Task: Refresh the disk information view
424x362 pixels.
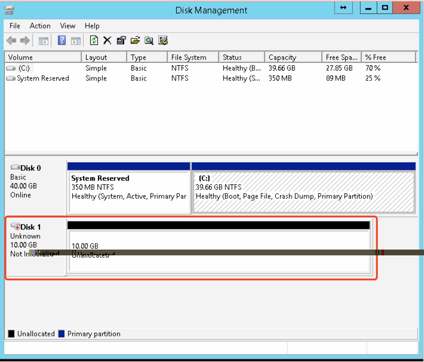Action: pyautogui.click(x=94, y=41)
